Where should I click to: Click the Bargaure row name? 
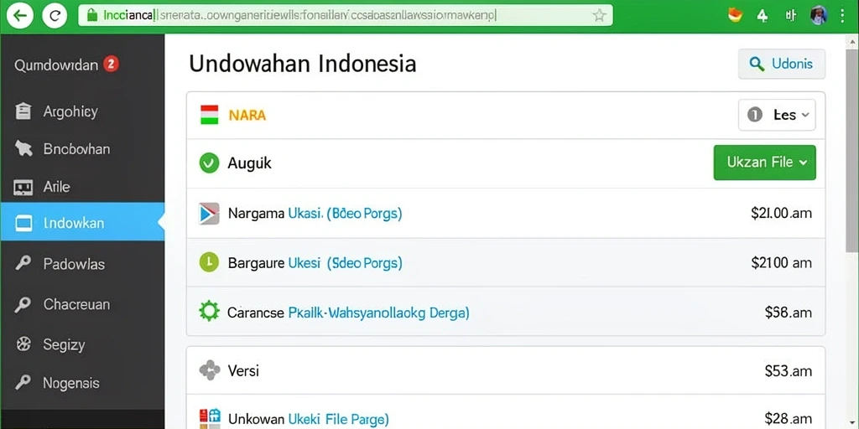click(256, 263)
